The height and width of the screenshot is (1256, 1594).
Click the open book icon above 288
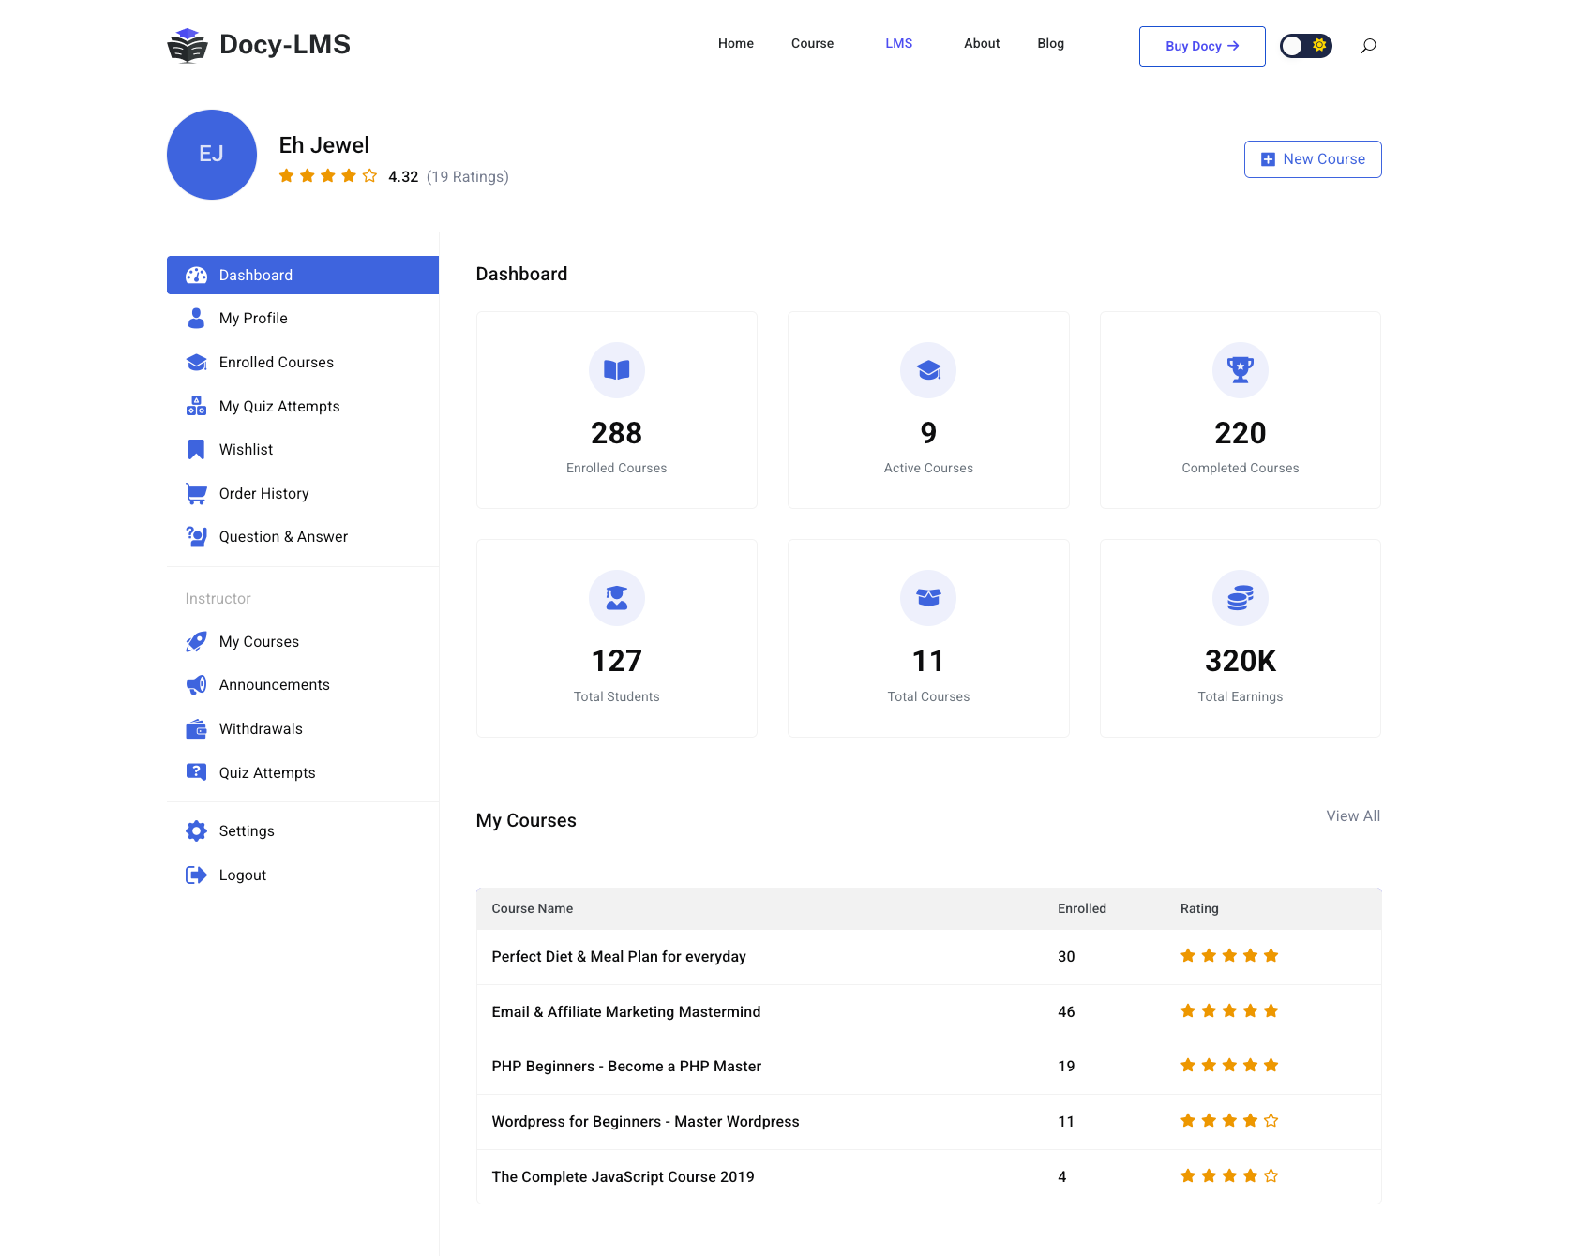617,370
